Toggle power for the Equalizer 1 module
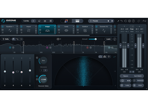The image size is (148, 108). coord(2,27)
